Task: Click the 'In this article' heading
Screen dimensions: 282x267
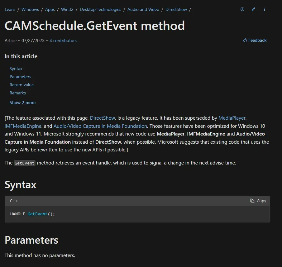Action: [x=21, y=56]
